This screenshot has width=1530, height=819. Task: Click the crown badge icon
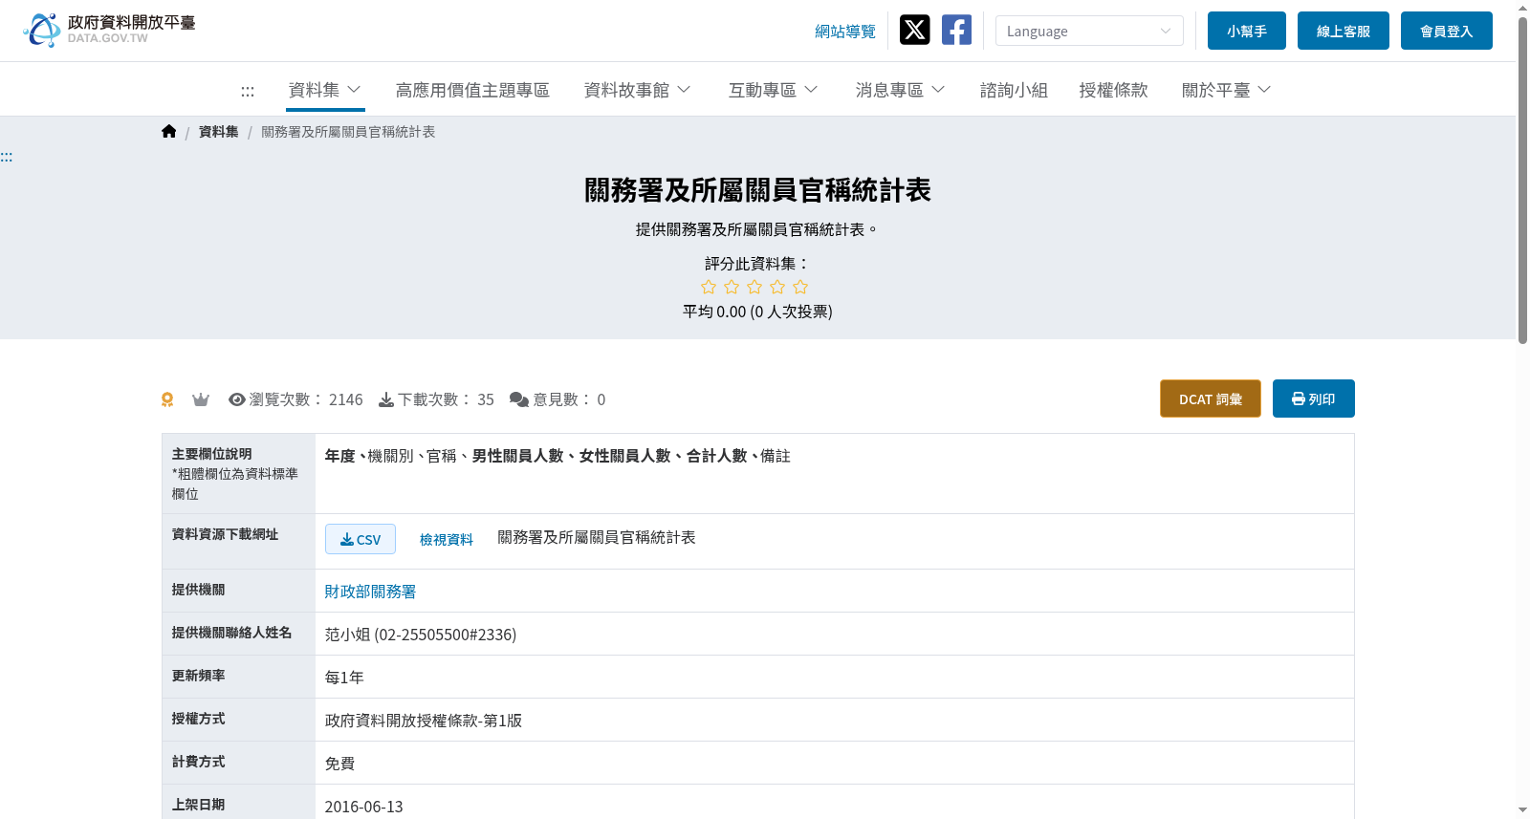point(201,399)
